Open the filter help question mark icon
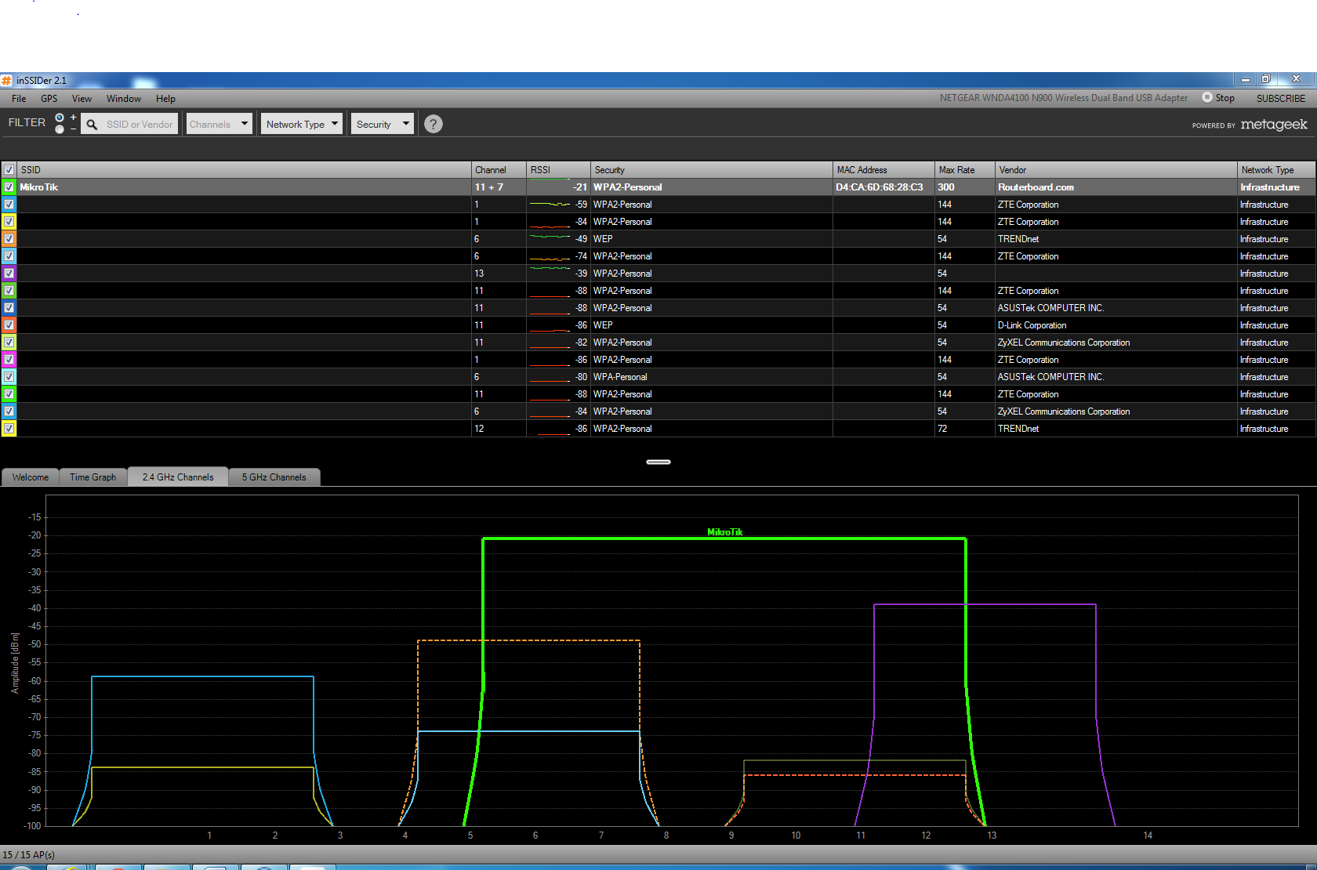This screenshot has height=870, width=1317. pos(433,124)
